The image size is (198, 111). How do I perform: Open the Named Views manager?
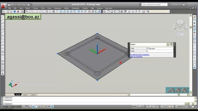(x=104, y=11)
